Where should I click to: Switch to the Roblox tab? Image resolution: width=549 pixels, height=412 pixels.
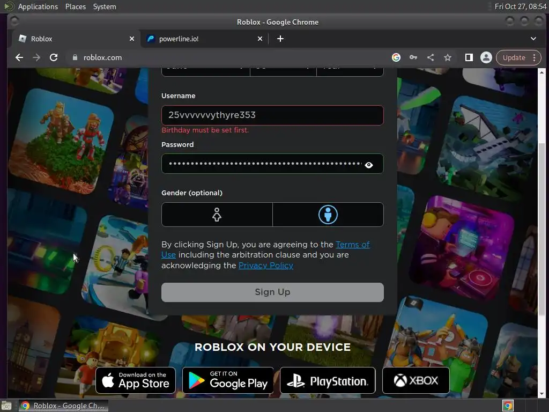click(x=76, y=39)
